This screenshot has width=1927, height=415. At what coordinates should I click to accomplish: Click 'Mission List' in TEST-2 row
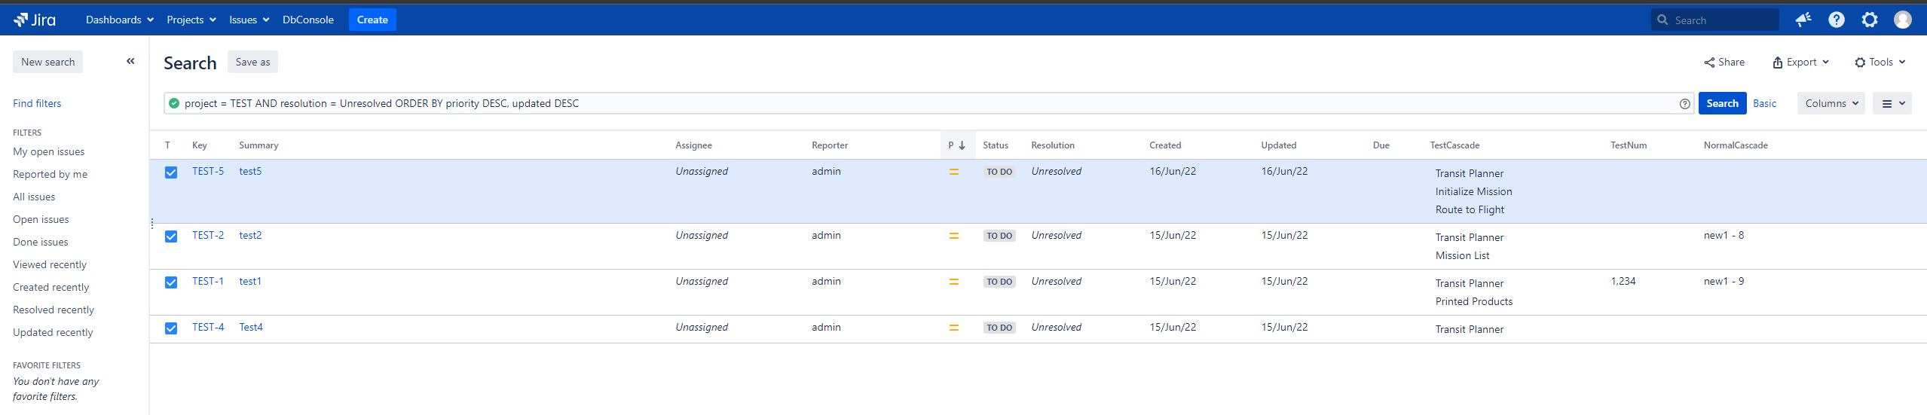point(1462,255)
